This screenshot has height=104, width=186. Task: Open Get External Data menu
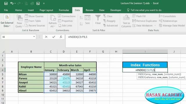click(7, 21)
